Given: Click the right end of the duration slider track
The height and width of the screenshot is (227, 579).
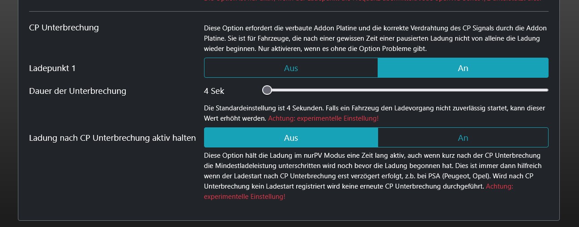Looking at the screenshot, I should pos(546,90).
